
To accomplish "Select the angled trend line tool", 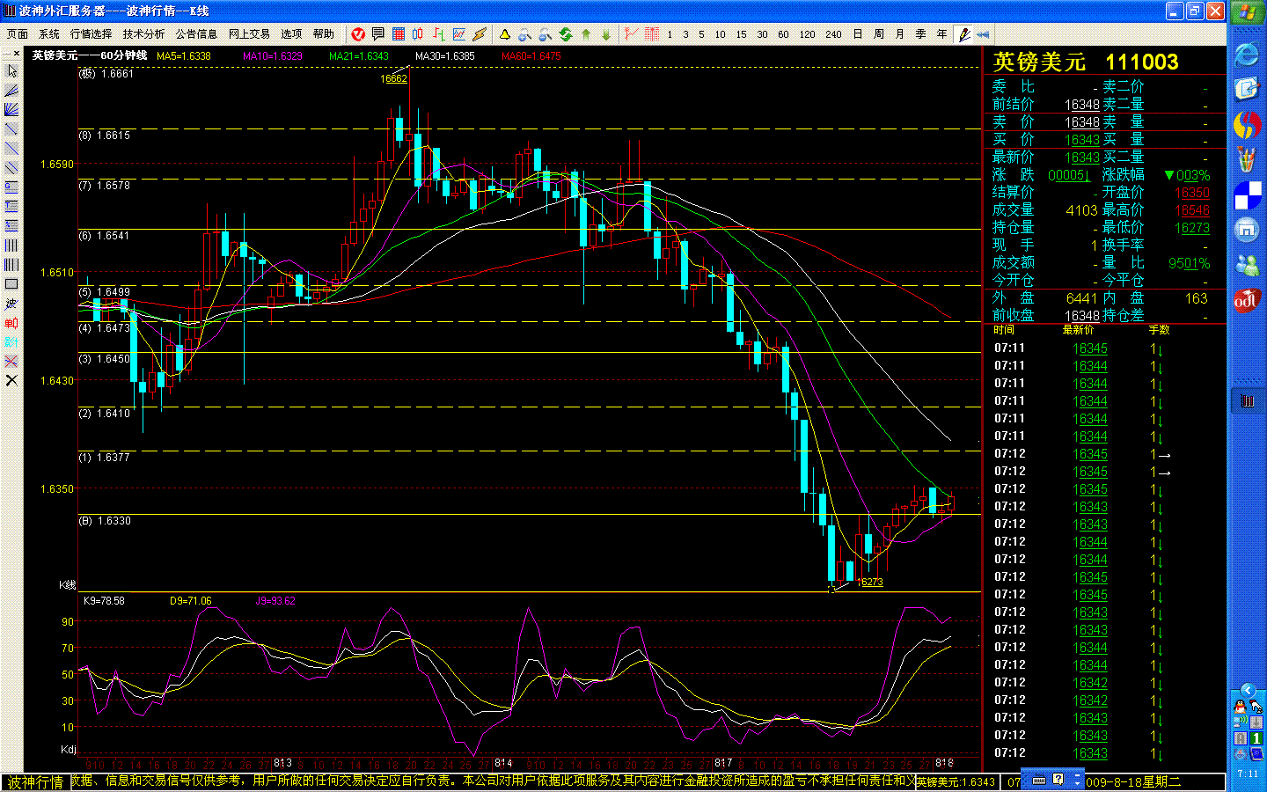I will (x=11, y=91).
